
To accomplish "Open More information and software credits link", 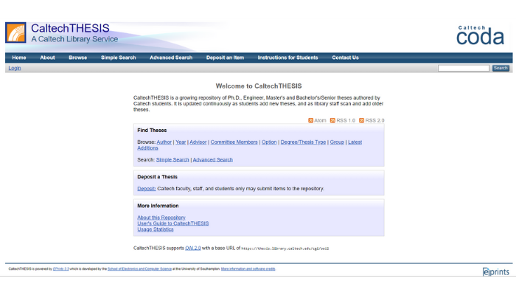I will point(248,269).
